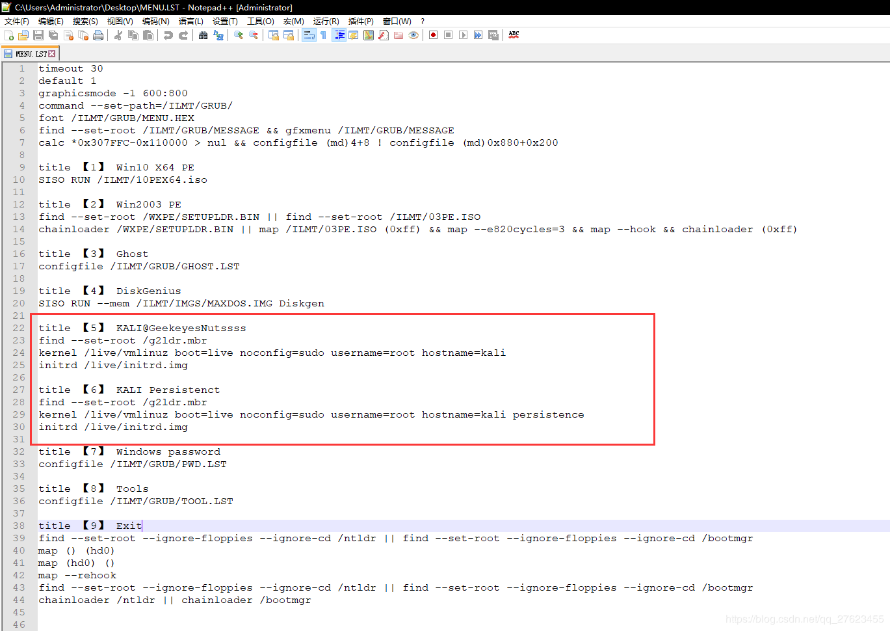The width and height of the screenshot is (890, 631).
Task: Click the 'graphicsmode -1 600:800' line
Action: coord(113,93)
